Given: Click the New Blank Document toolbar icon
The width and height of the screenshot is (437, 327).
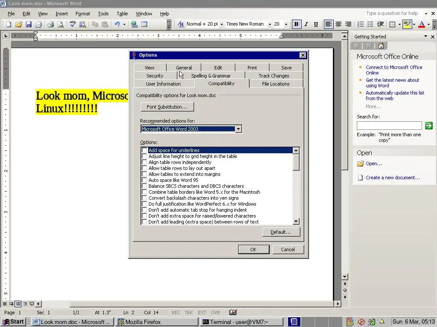Looking at the screenshot, I should 9,24.
